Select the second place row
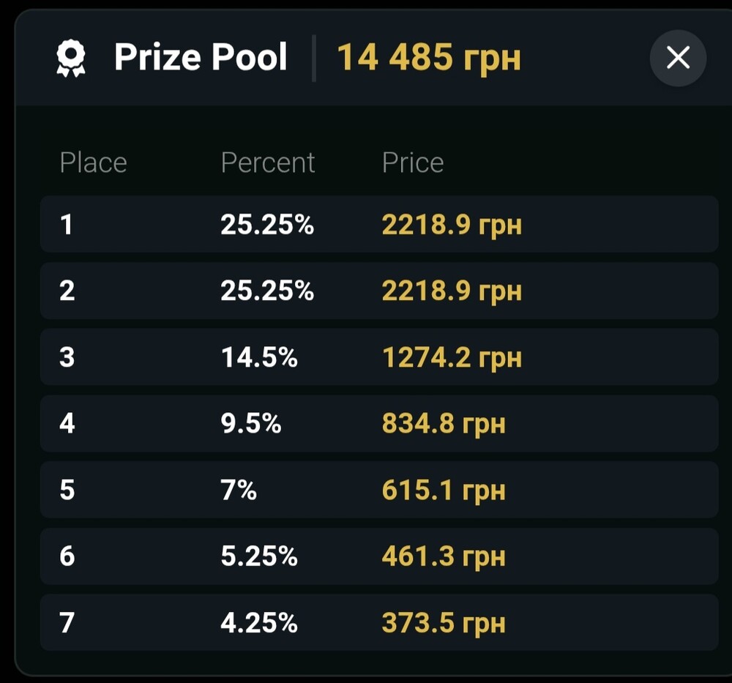Image resolution: width=732 pixels, height=683 pixels. 379,291
